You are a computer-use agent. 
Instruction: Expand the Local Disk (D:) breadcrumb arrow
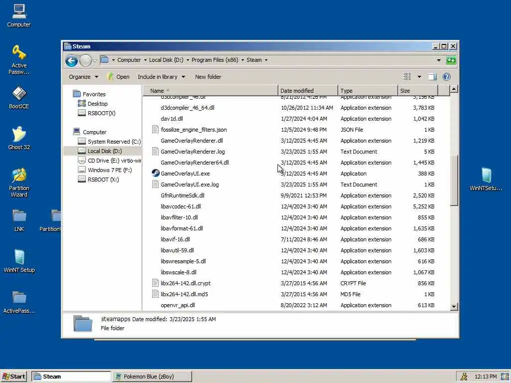188,60
